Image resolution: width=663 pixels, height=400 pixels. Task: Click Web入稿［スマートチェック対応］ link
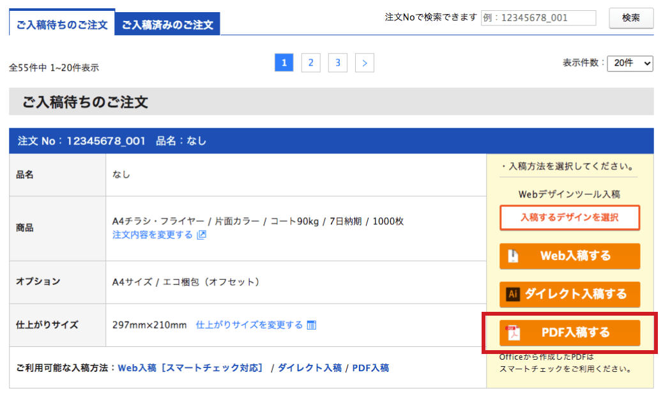coord(191,368)
